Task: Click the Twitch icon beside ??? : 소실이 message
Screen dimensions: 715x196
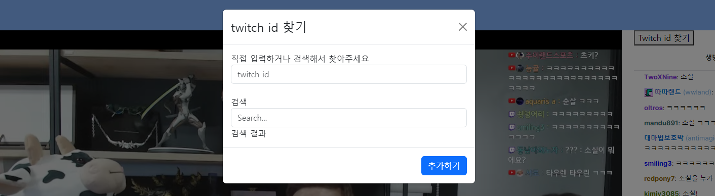Action: pos(512,150)
